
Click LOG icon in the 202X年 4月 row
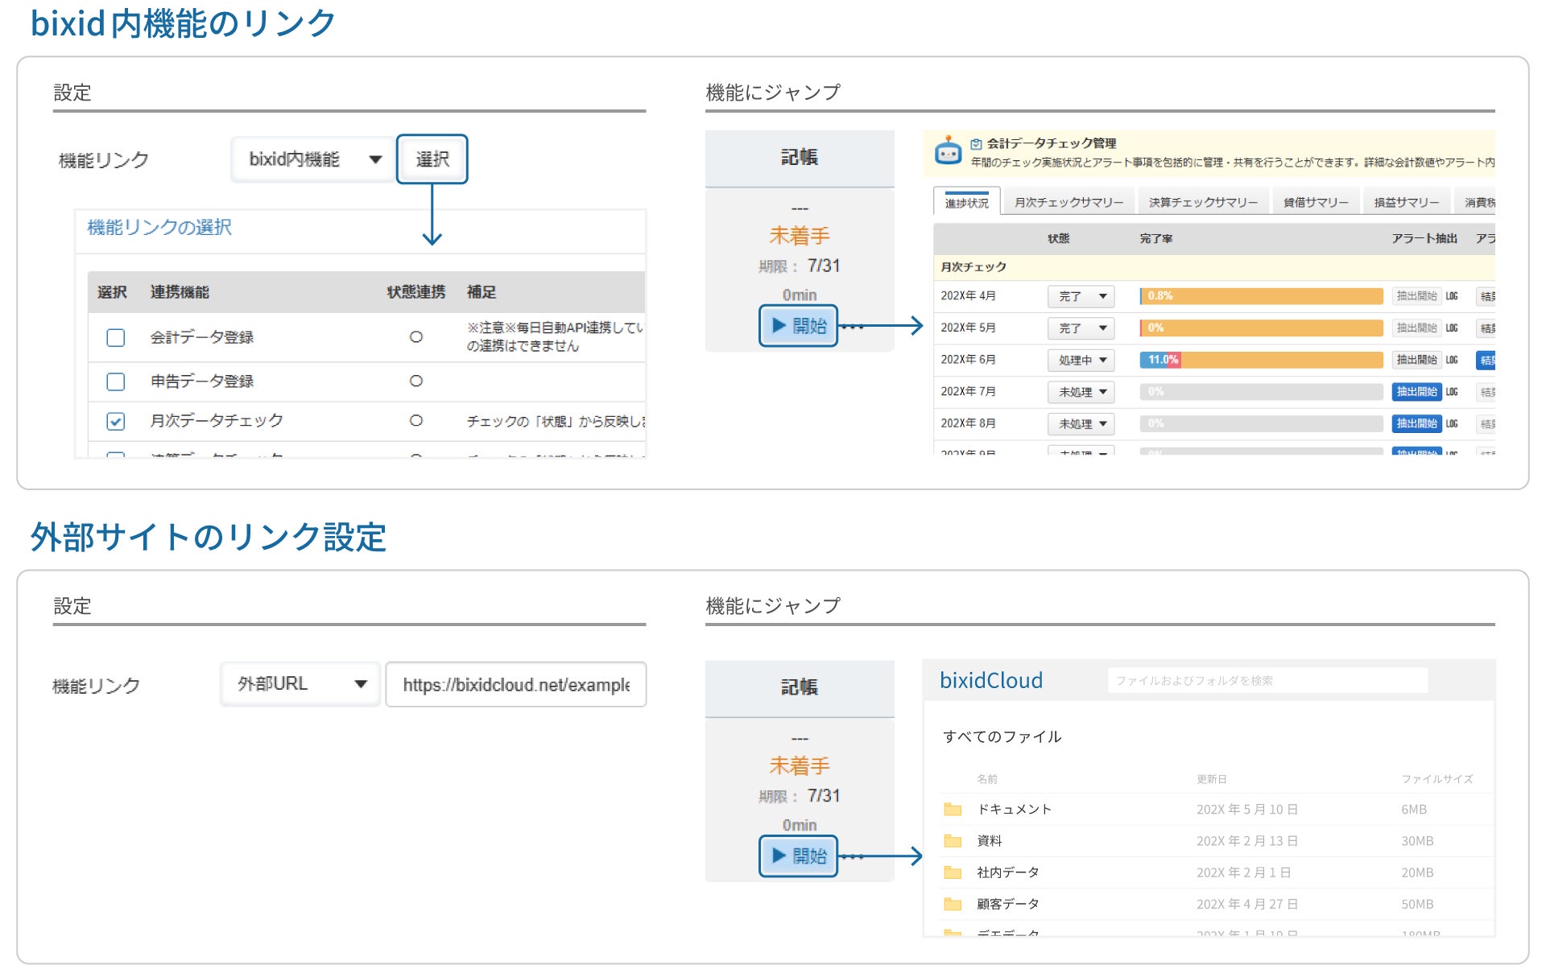pyautogui.click(x=1451, y=296)
